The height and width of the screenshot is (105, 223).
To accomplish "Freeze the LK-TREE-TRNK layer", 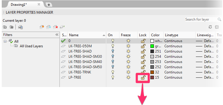I will (x=129, y=72).
